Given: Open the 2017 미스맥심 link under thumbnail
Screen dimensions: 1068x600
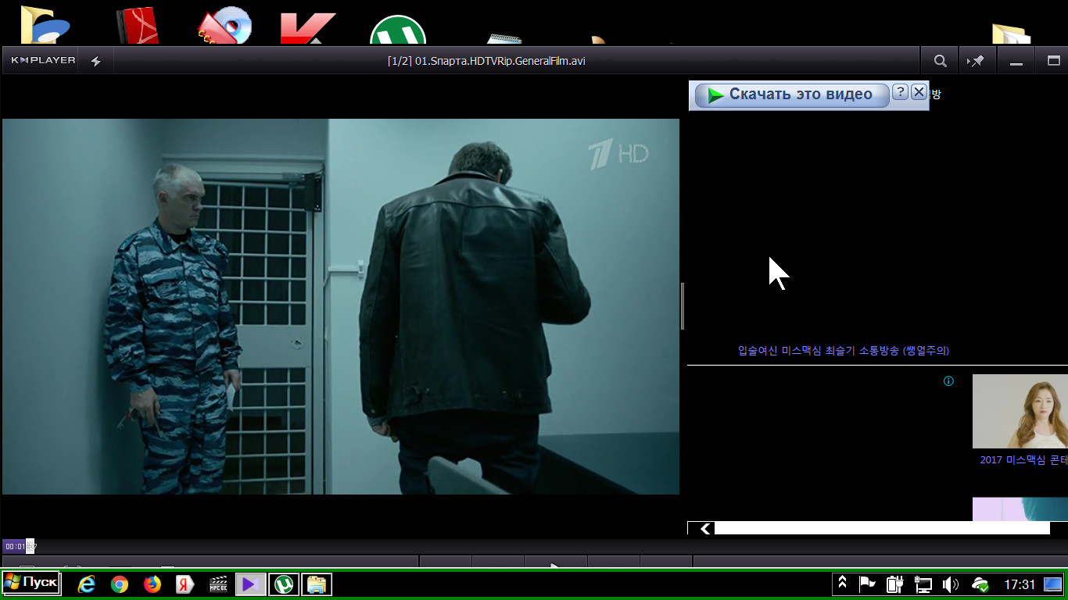Looking at the screenshot, I should click(1023, 460).
